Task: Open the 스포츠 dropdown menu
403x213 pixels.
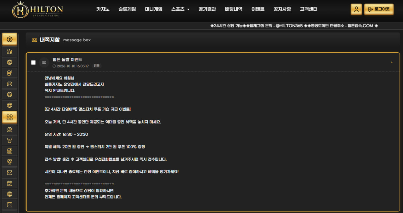Action: [180, 9]
